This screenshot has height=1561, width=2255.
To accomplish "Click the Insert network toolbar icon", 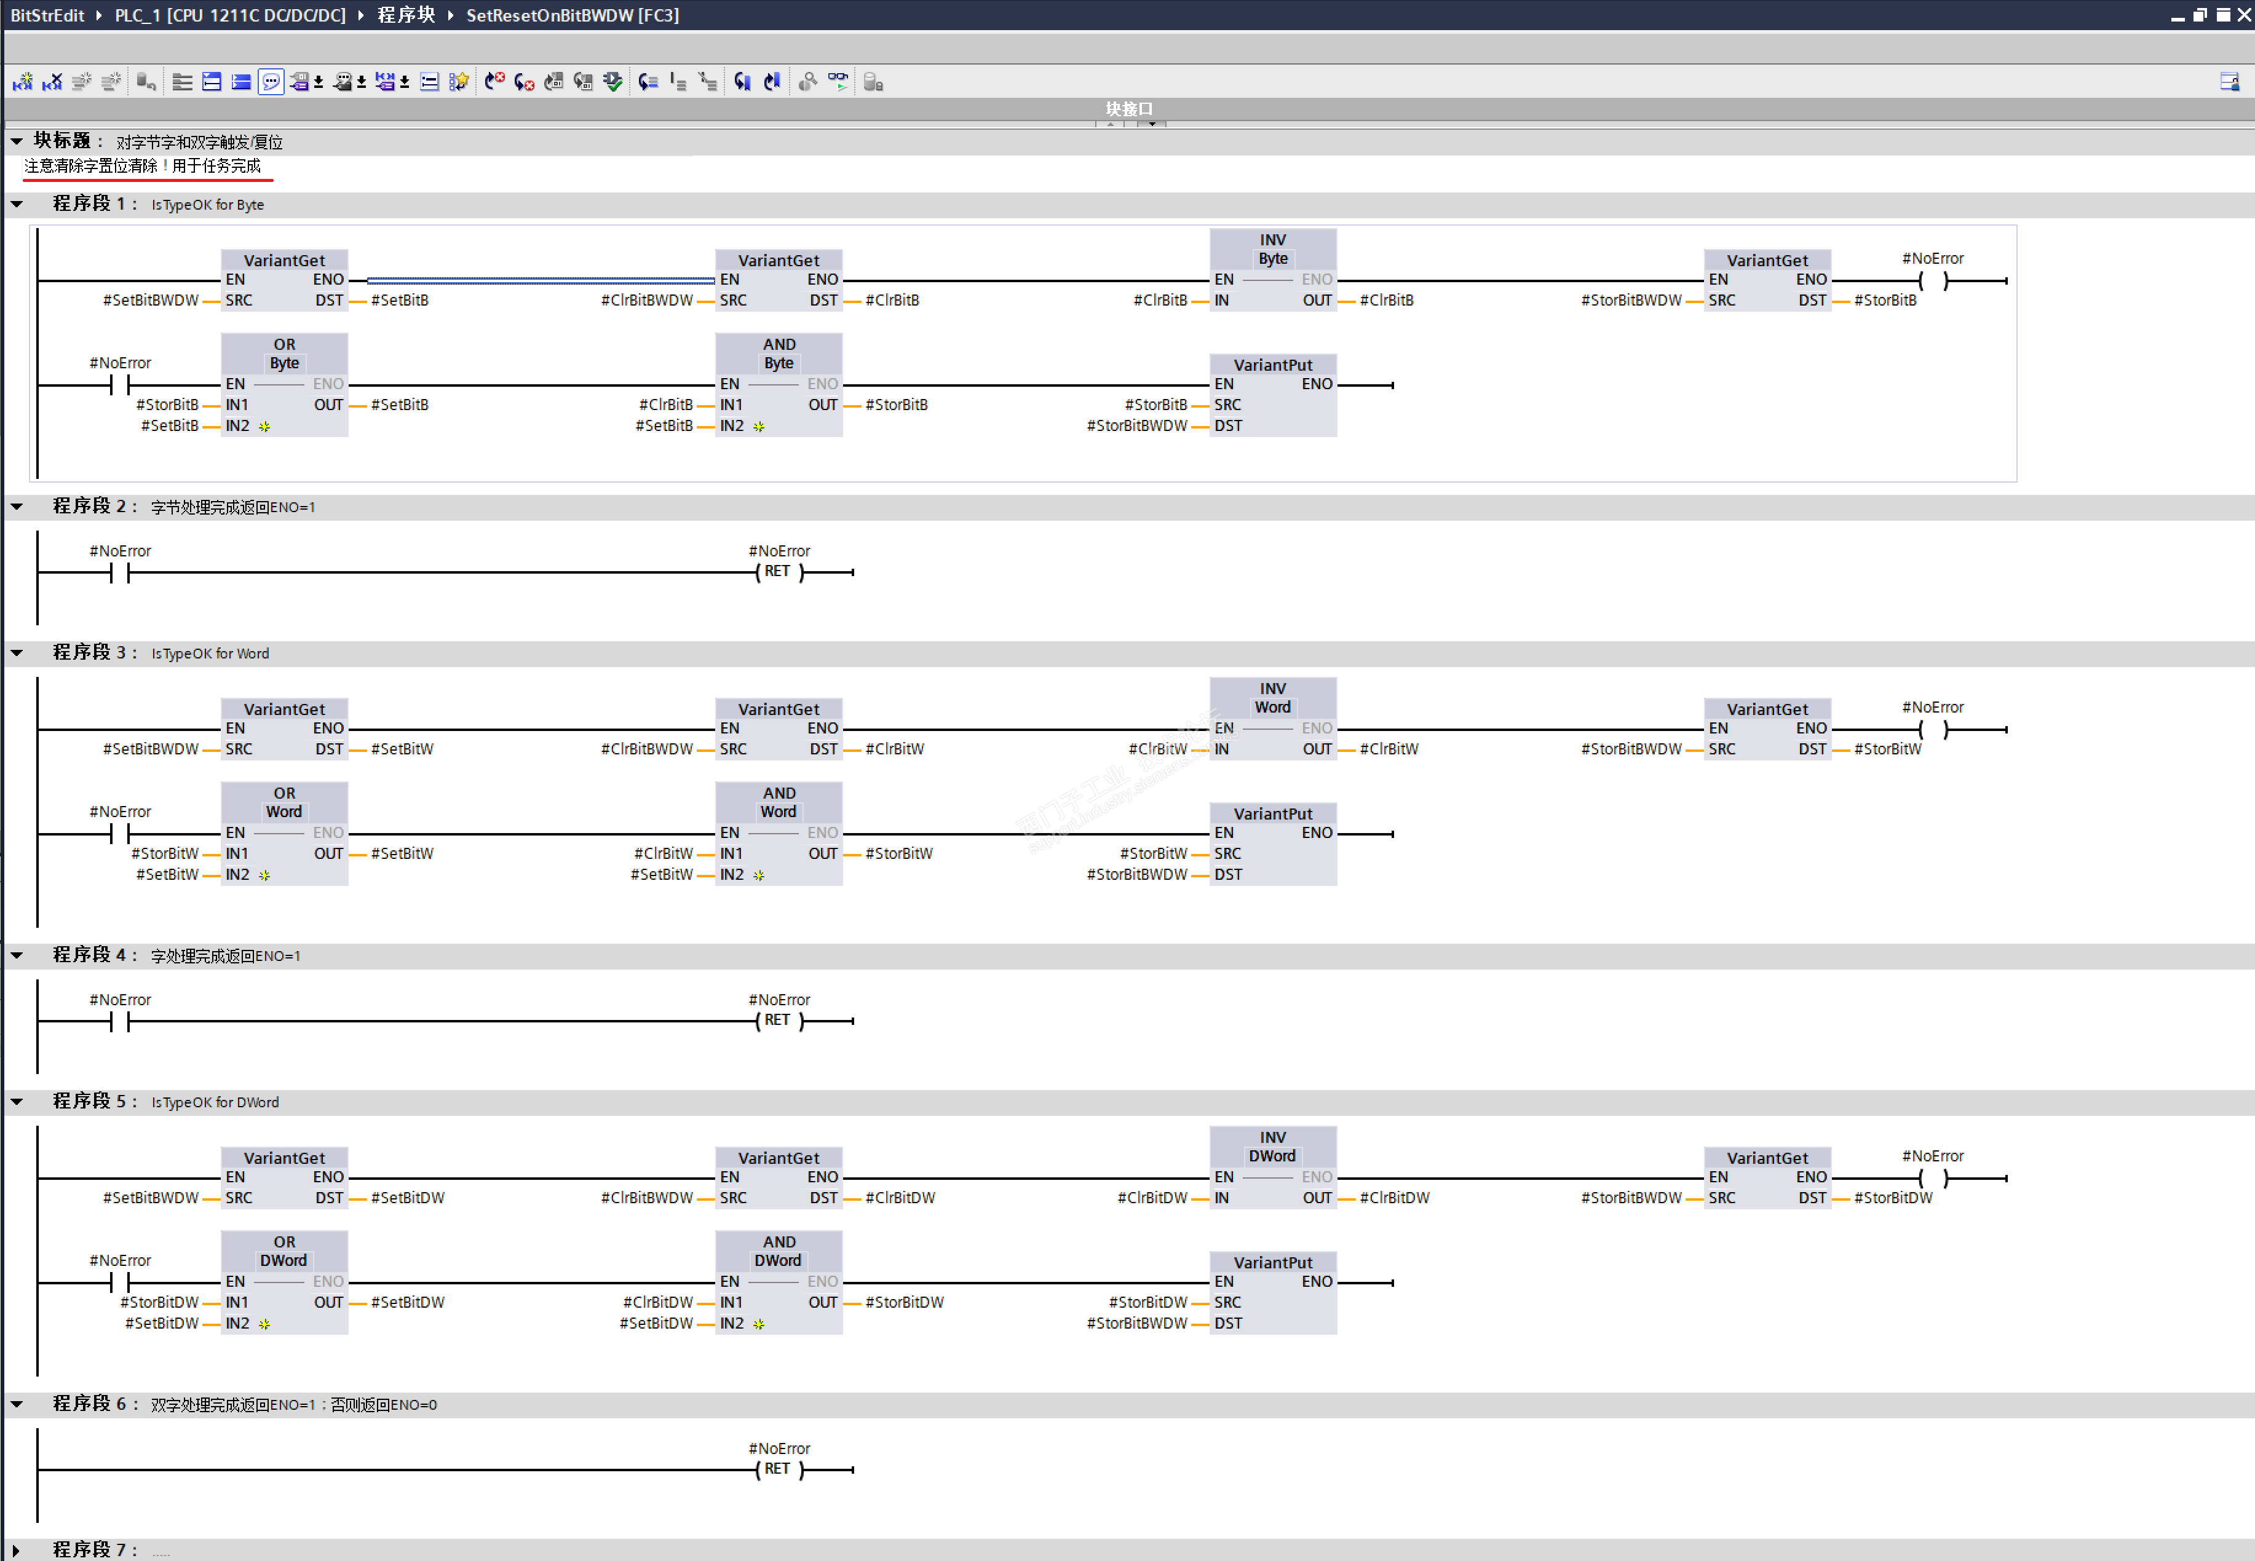I will click(23, 82).
